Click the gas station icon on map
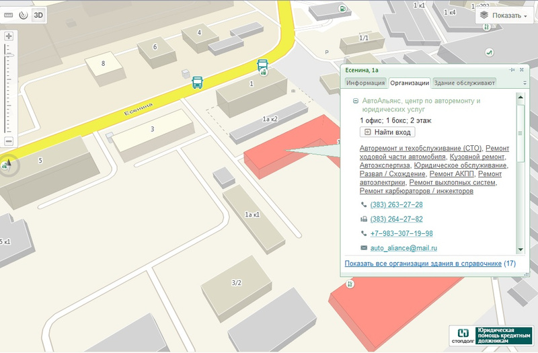 [x=342, y=9]
